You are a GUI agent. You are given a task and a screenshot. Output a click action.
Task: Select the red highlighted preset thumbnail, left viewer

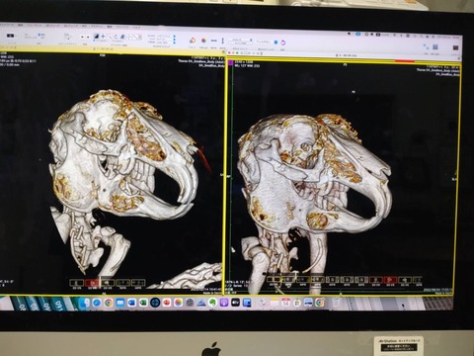tap(92, 283)
